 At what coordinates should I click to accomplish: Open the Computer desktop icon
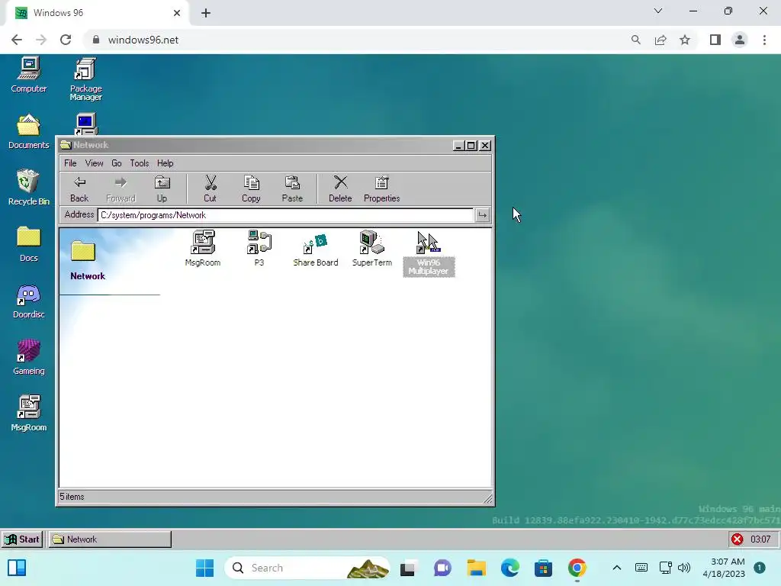pos(29,75)
